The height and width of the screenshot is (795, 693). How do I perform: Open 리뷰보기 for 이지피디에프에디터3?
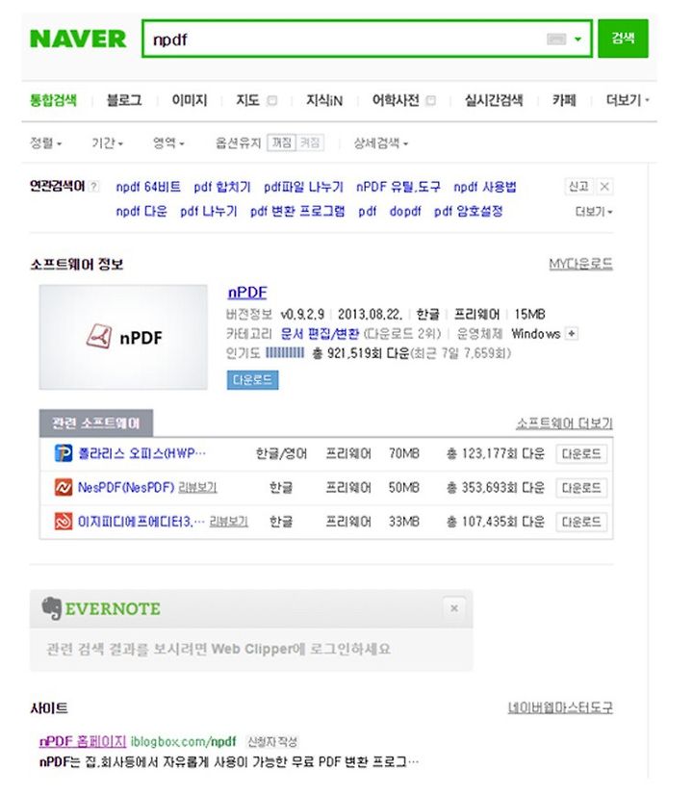[x=229, y=522]
